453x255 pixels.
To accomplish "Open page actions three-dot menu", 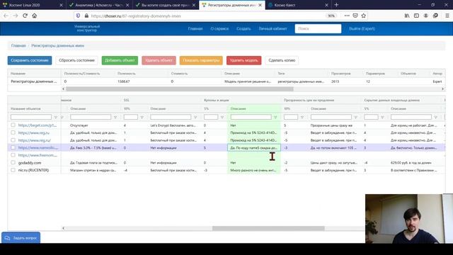I will 347,16.
